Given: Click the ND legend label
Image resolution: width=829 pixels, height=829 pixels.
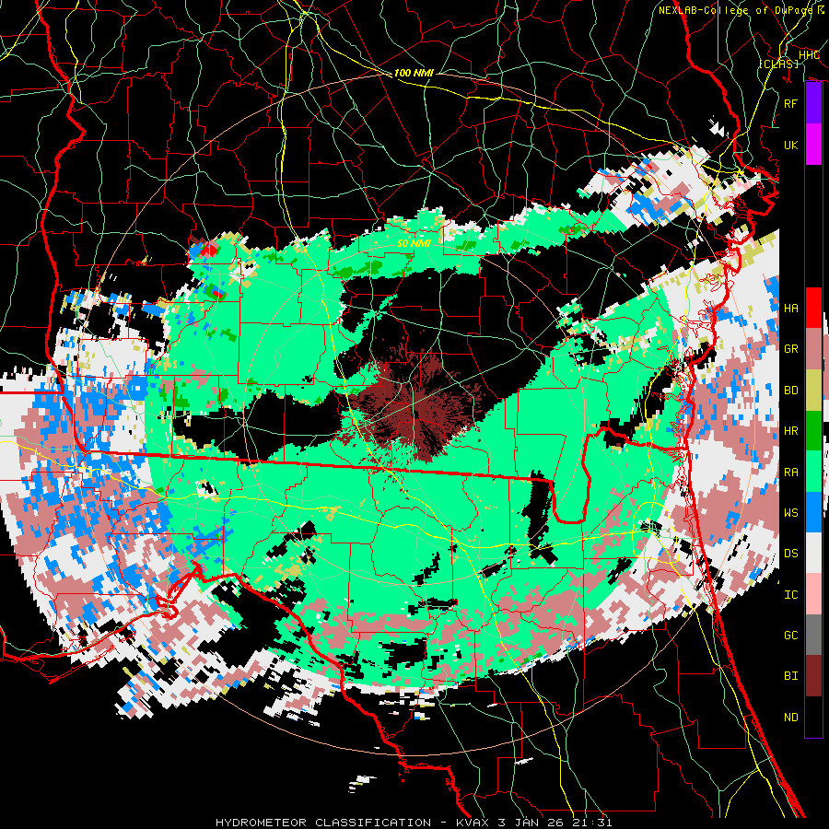Looking at the screenshot, I should [x=791, y=718].
